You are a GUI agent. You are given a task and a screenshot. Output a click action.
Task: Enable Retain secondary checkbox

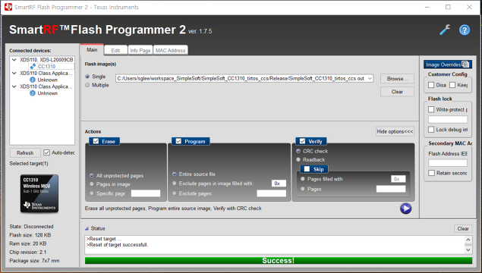[x=432, y=173]
